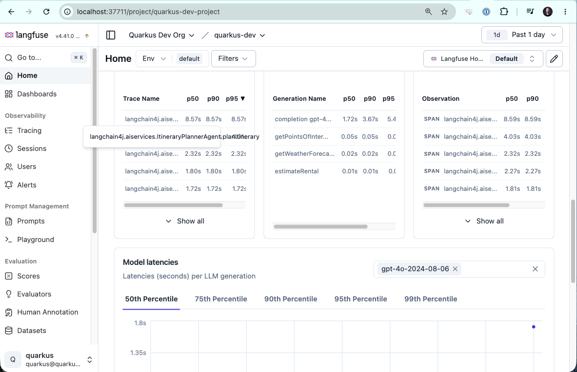Click the Generation Name column header
The height and width of the screenshot is (372, 577).
(x=299, y=99)
